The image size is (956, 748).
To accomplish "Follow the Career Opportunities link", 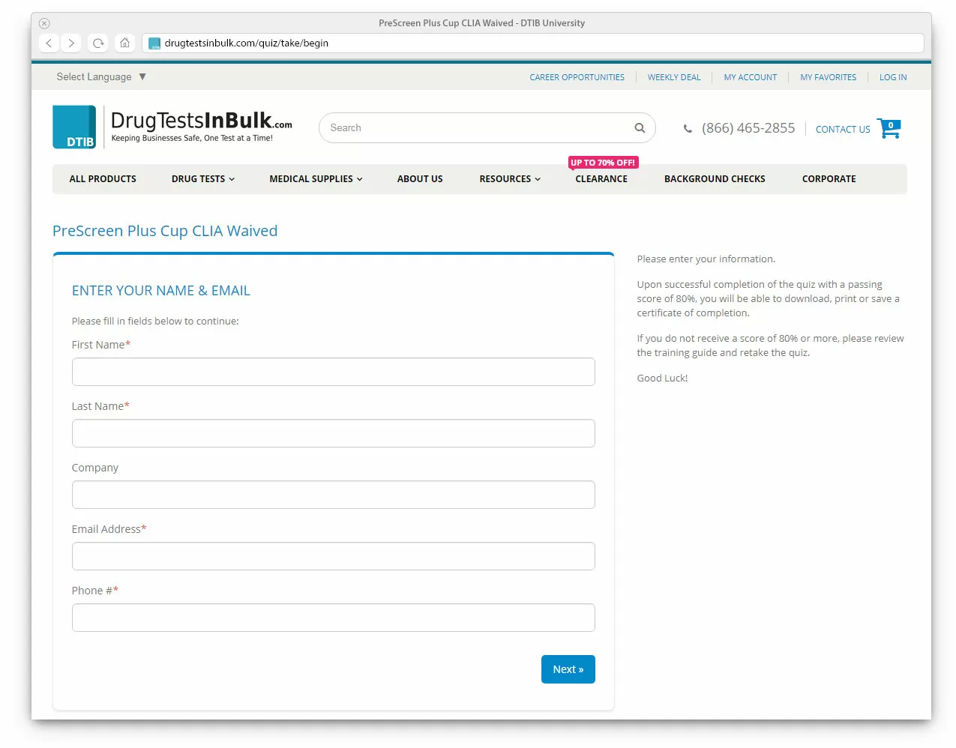I will pos(577,77).
